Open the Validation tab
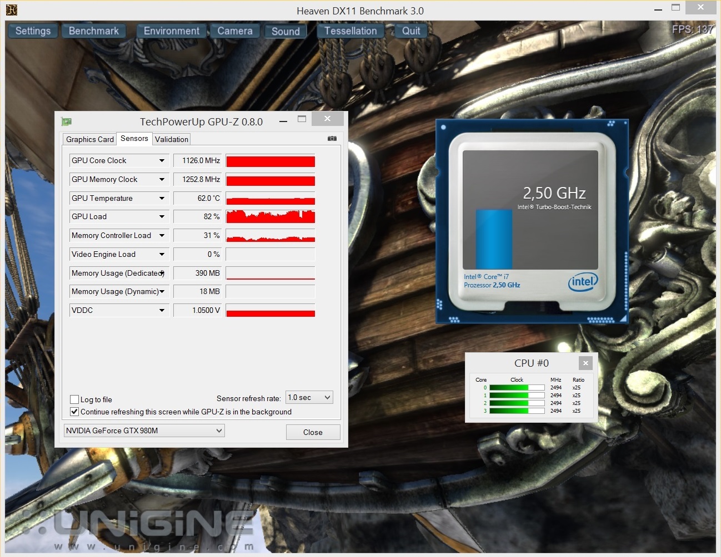721x557 pixels. (x=172, y=139)
